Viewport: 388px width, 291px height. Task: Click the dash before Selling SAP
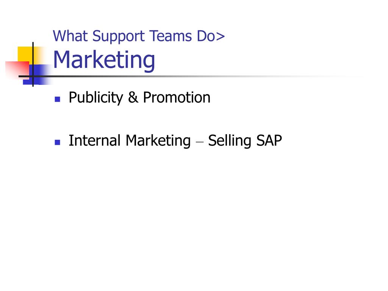(x=199, y=142)
